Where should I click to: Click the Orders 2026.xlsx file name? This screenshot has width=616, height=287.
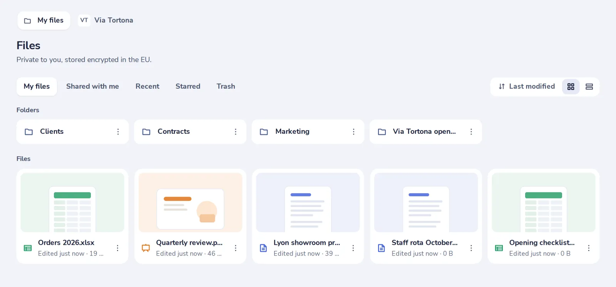[x=66, y=243]
